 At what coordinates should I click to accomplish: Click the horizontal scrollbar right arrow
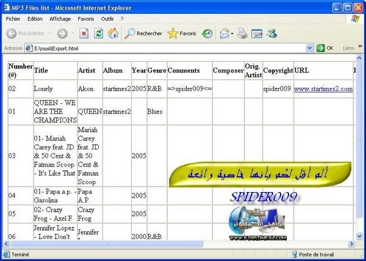[351, 244]
